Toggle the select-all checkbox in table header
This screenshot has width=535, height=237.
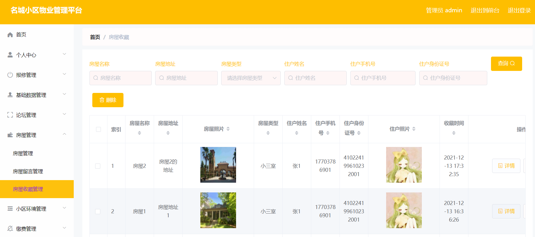(98, 129)
